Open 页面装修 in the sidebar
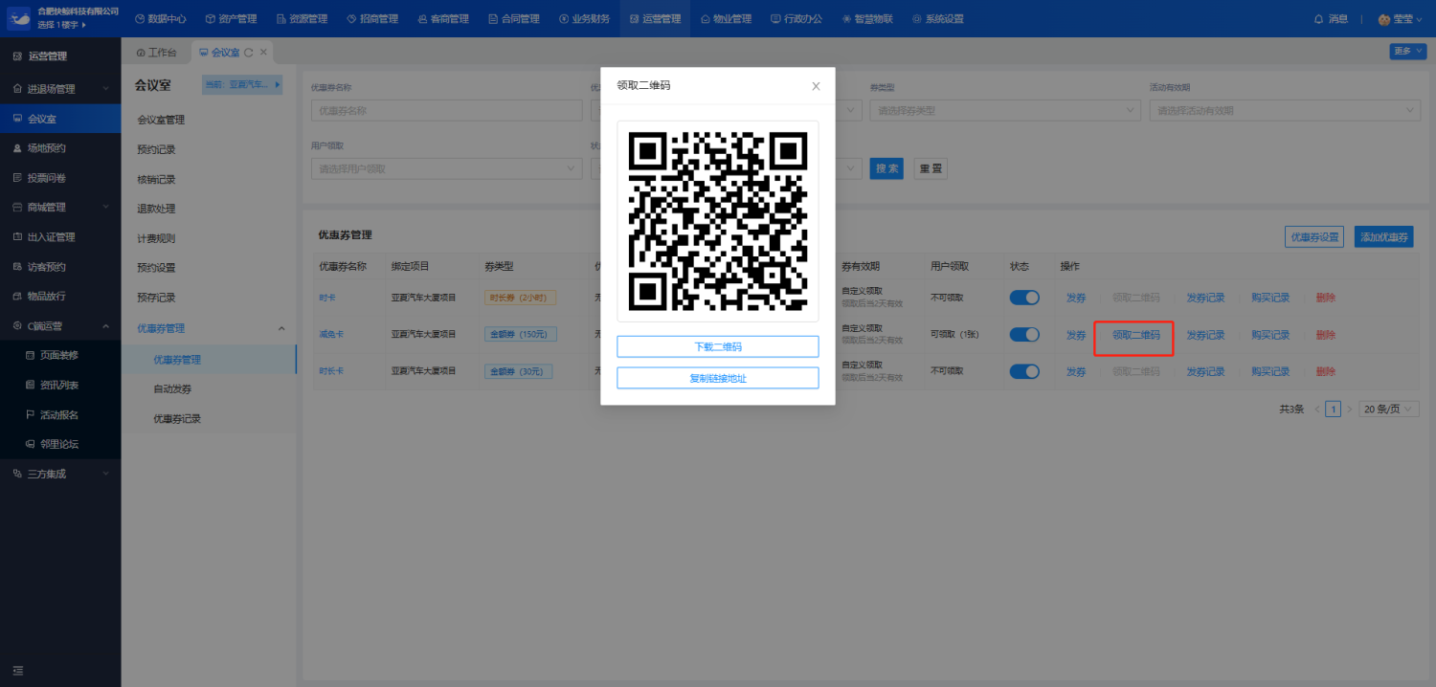Image resolution: width=1436 pixels, height=687 pixels. coord(60,355)
